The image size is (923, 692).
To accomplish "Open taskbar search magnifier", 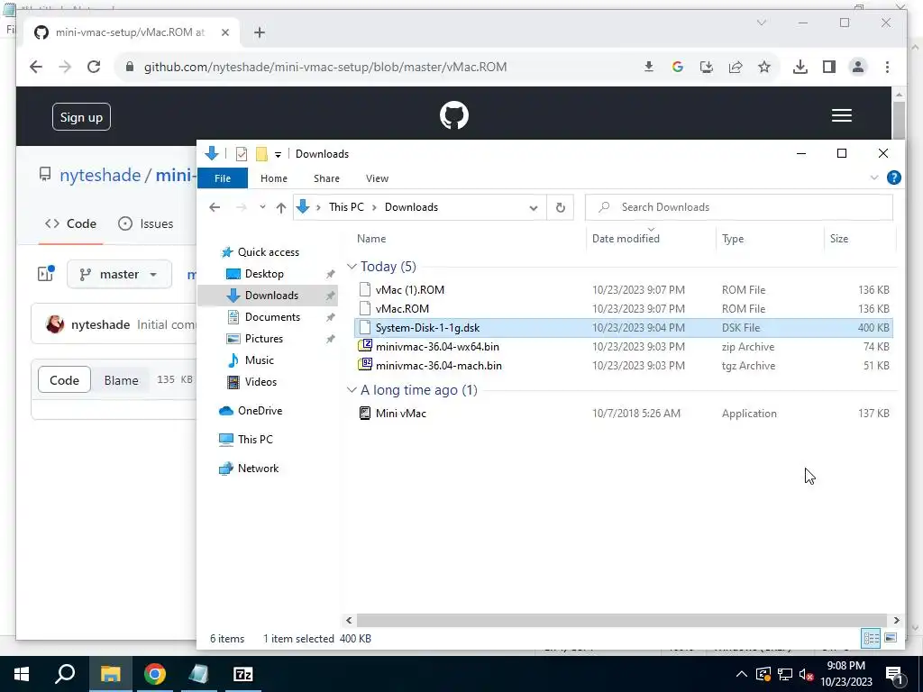I will pos(65,674).
